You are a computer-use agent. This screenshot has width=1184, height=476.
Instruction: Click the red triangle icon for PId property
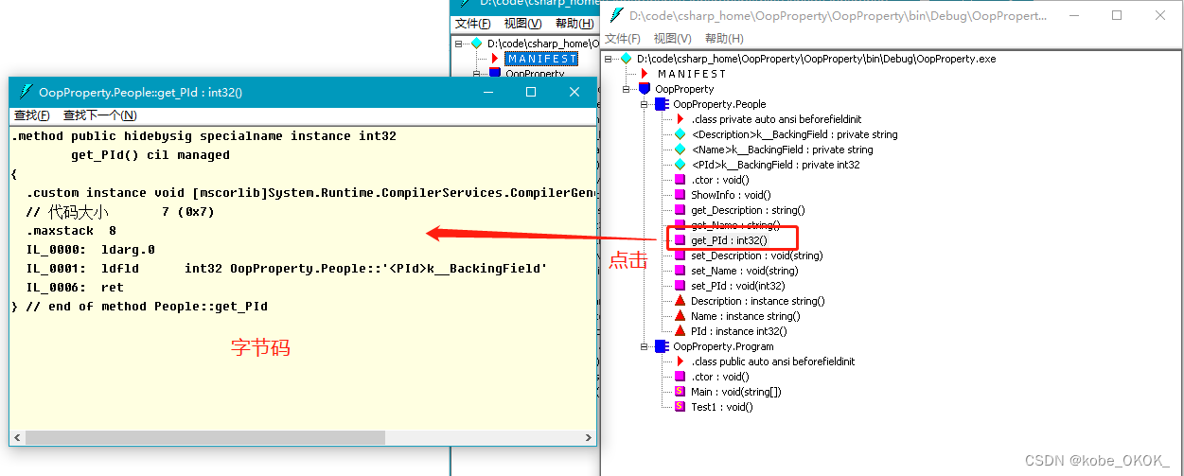click(x=680, y=331)
